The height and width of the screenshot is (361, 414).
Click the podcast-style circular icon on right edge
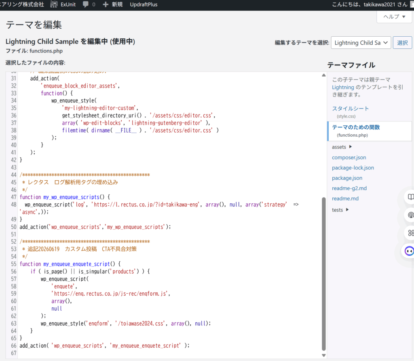411,215
